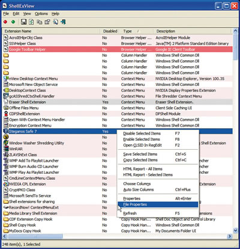This screenshot has width=240, height=249.
Task: Click the green enable selected items icon
Action: click(x=13, y=22)
